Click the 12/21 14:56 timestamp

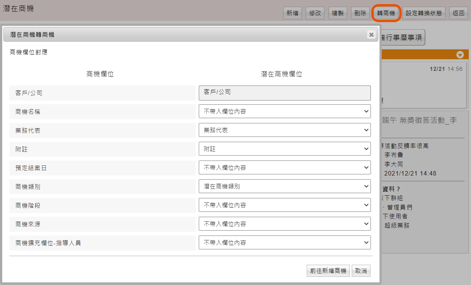[446, 69]
